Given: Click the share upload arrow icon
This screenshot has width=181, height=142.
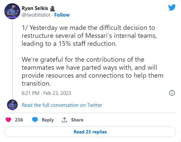Looking at the screenshot, I should [65, 120].
